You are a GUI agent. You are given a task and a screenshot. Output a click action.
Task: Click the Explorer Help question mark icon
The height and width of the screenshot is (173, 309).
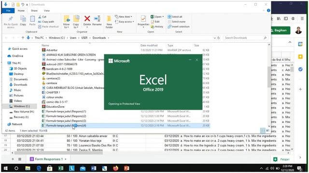[268, 11]
